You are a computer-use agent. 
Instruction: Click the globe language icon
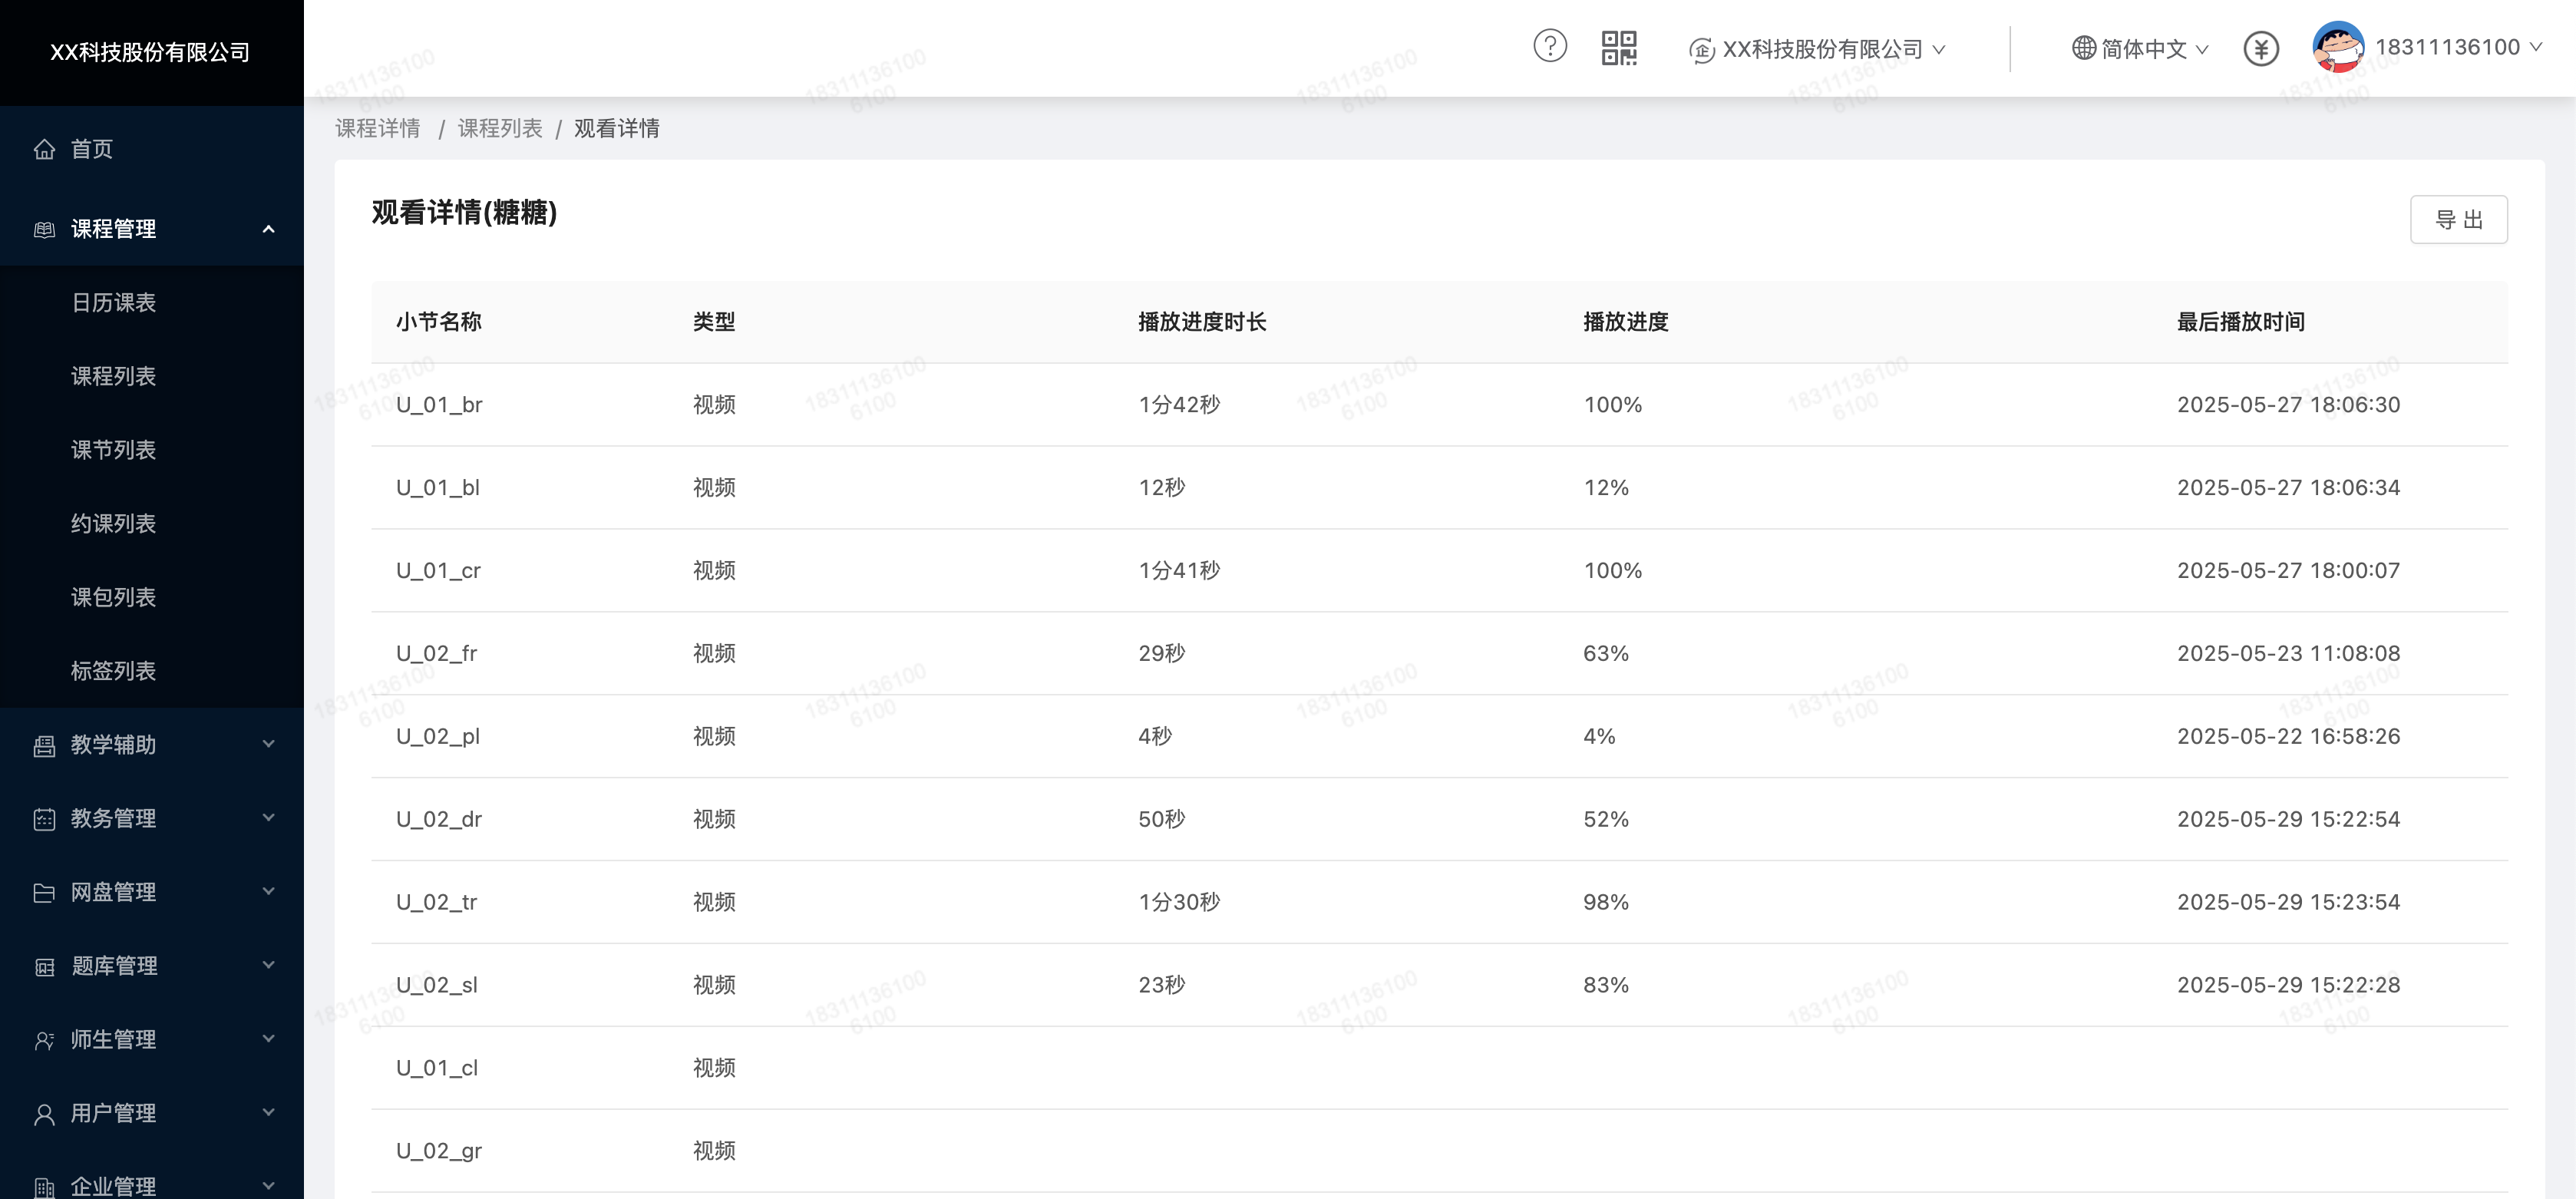[2083, 48]
